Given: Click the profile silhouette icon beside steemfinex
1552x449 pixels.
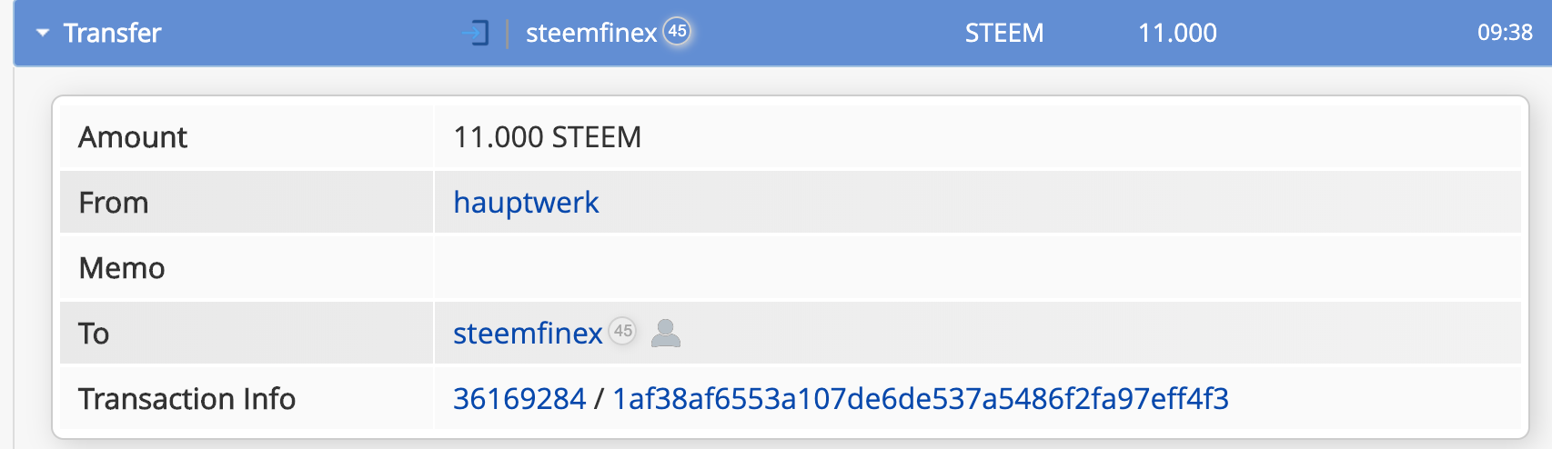Looking at the screenshot, I should 666,333.
